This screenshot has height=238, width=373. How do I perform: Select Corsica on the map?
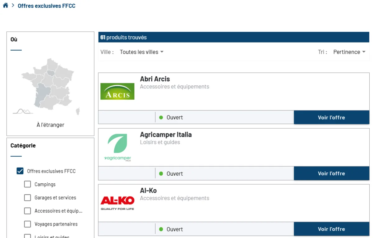click(78, 111)
